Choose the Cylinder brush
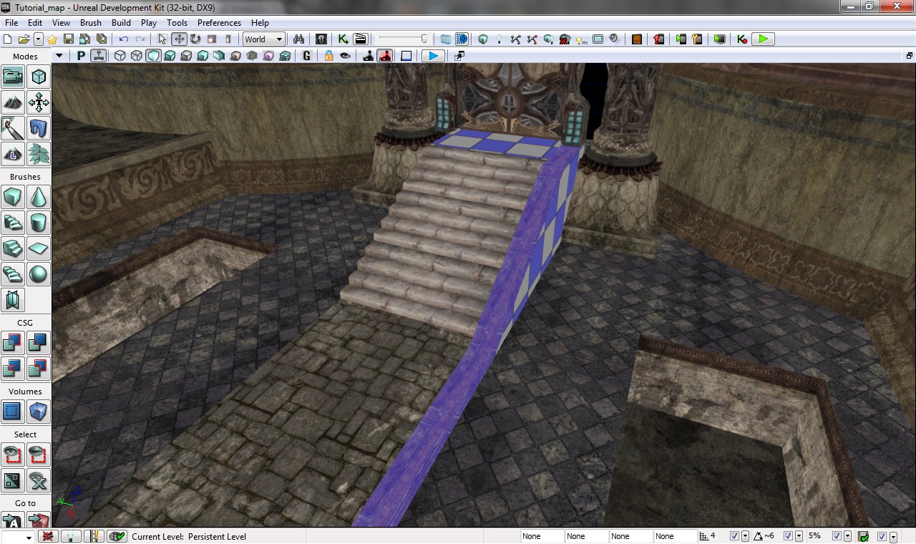916x544 pixels. (39, 223)
